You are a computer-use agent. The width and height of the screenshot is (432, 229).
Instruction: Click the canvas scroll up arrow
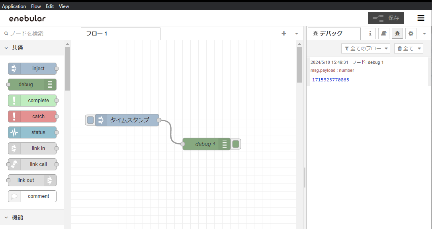[300, 44]
